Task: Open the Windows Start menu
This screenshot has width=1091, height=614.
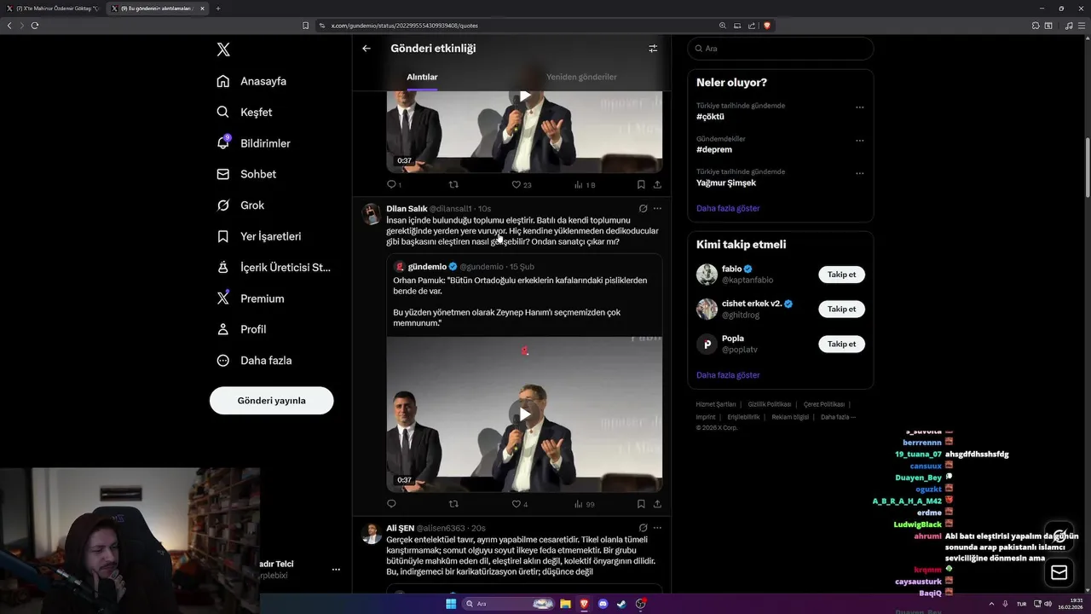Action: click(450, 604)
